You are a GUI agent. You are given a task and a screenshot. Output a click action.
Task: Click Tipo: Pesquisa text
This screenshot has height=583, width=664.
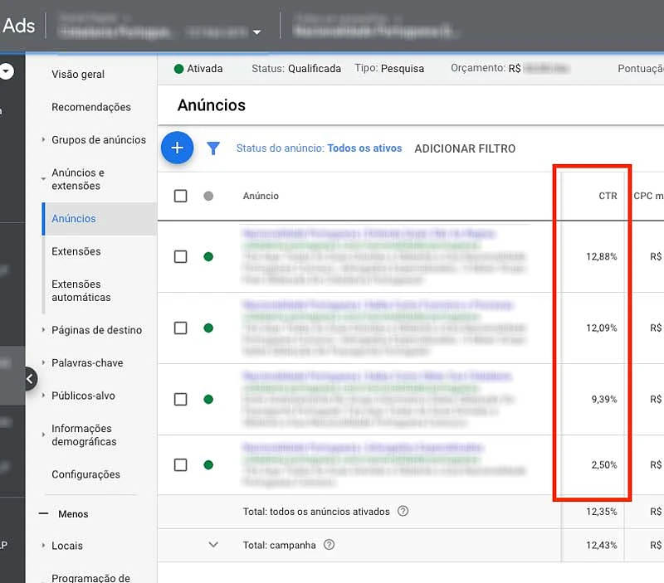coord(389,69)
